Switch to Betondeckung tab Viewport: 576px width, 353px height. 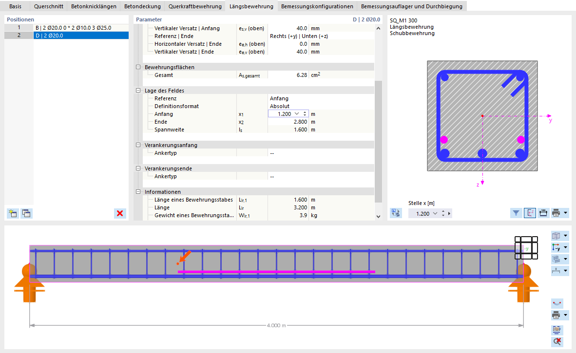coord(142,6)
